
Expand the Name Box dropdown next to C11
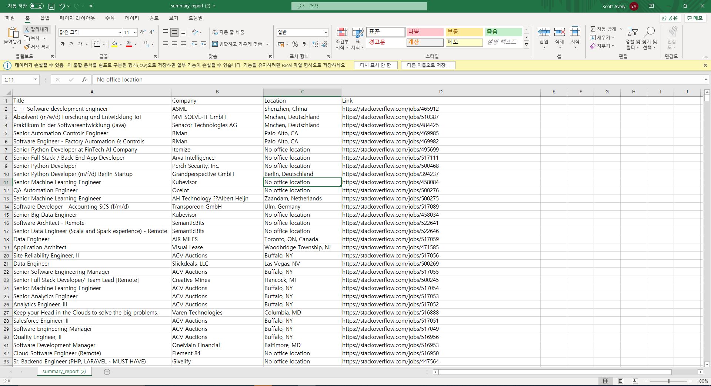(x=36, y=80)
